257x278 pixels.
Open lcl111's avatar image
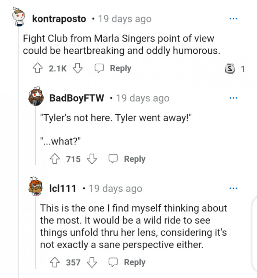click(36, 188)
